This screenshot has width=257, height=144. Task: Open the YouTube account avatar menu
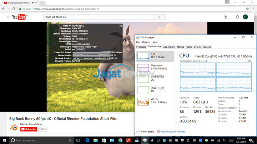(x=245, y=17)
